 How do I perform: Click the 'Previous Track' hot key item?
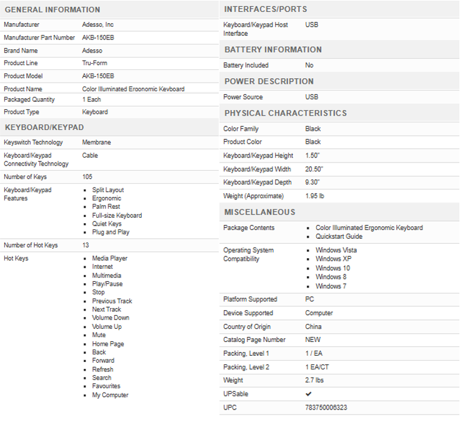click(x=112, y=301)
